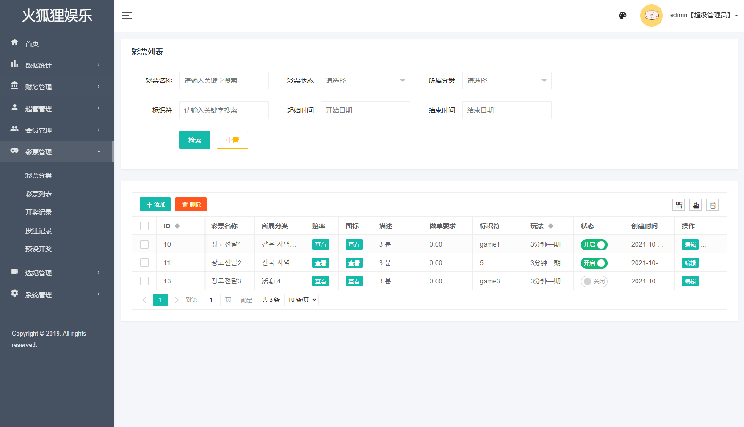Open the column filter grid icon
Viewport: 744px width, 427px height.
tap(679, 205)
